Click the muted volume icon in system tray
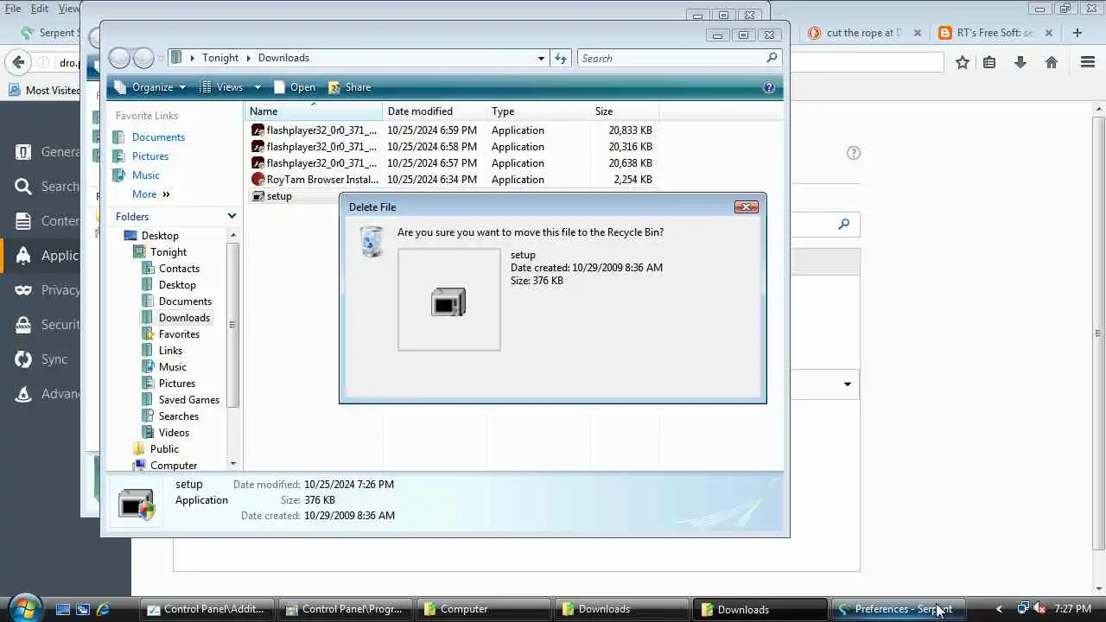The height and width of the screenshot is (622, 1106). tap(1040, 609)
